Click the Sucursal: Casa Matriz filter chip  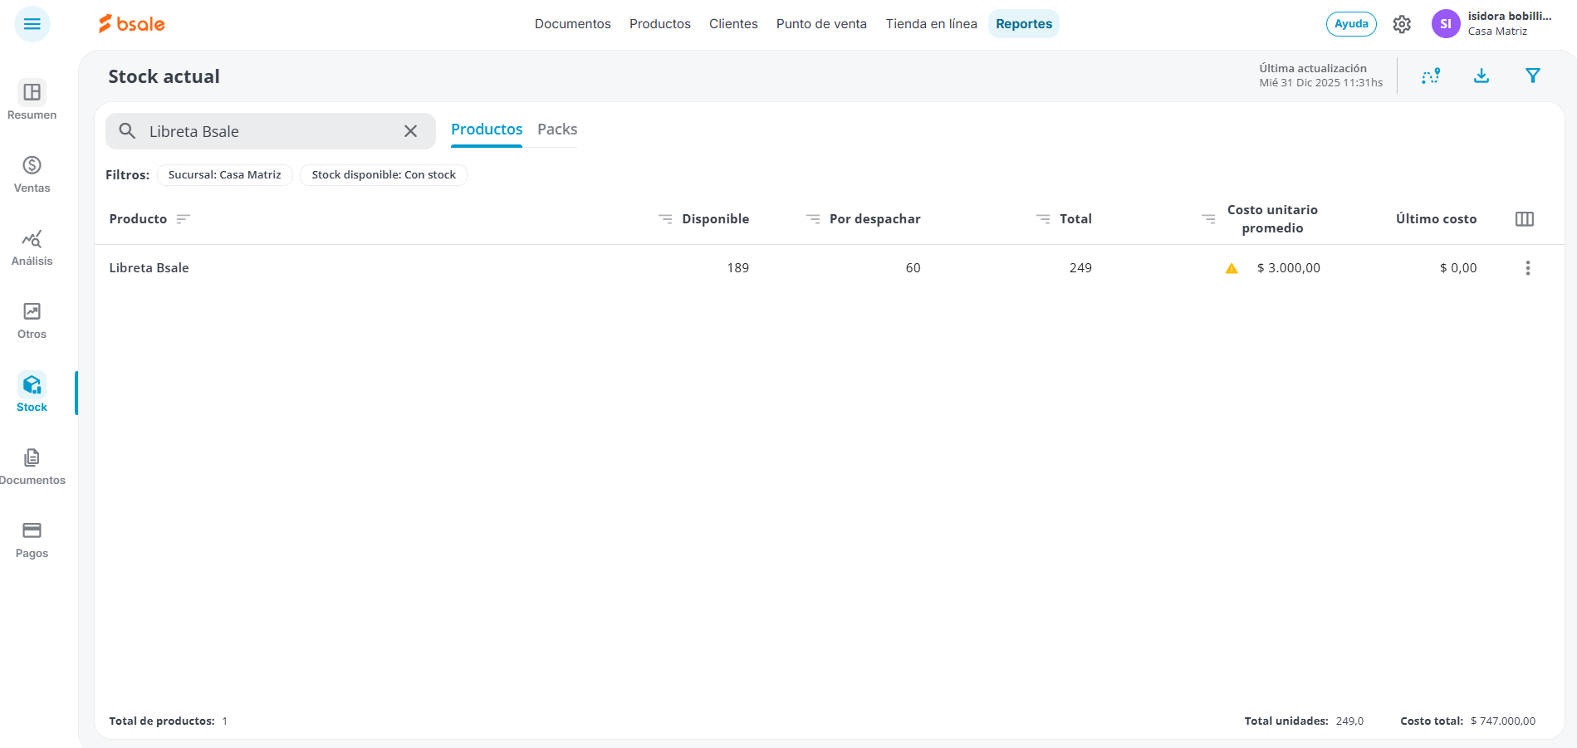(x=225, y=175)
